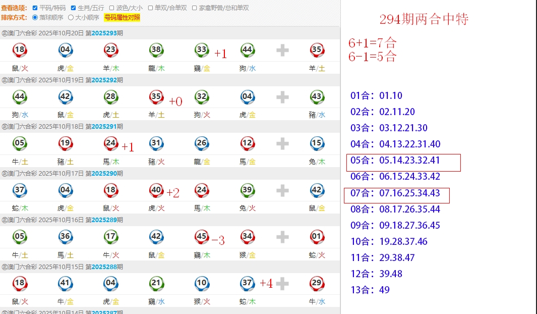Screen dimensions: 537x314
Task: Tick the 单双/合单双 checkbox
Action: (150, 8)
